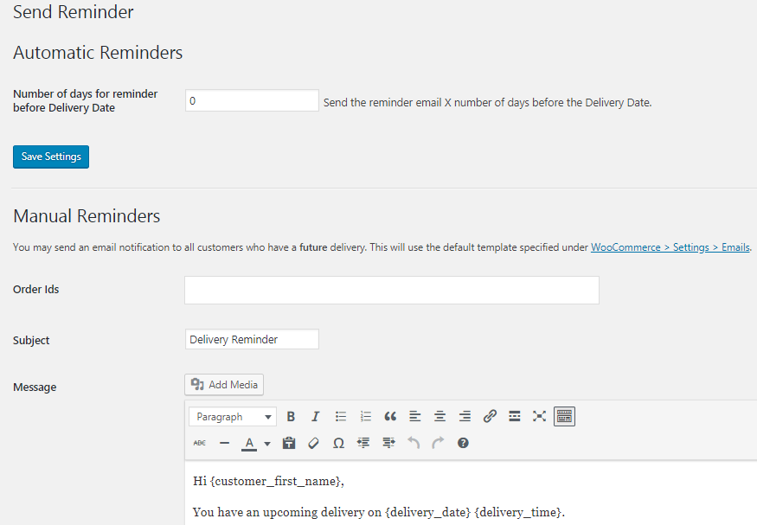Click the 'Manual Reminders' heading
Screen dimensions: 757x525
point(87,216)
